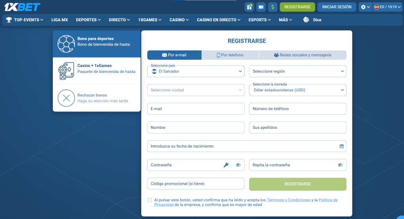The height and width of the screenshot is (219, 404).
Task: Switch to Por e-mail tab
Action: point(174,55)
